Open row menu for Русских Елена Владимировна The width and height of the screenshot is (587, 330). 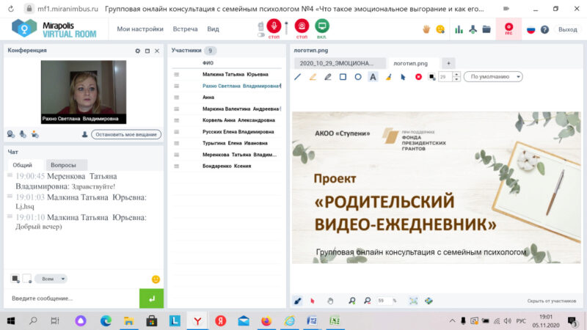176,132
